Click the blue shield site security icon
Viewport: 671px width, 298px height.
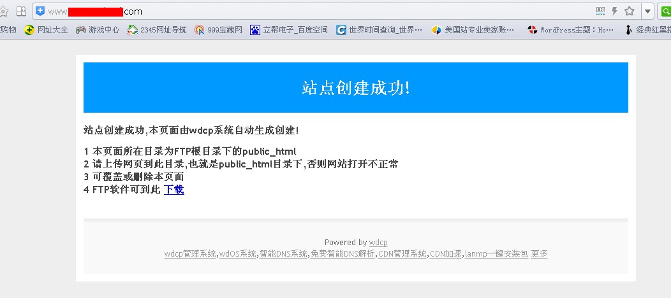[x=40, y=11]
